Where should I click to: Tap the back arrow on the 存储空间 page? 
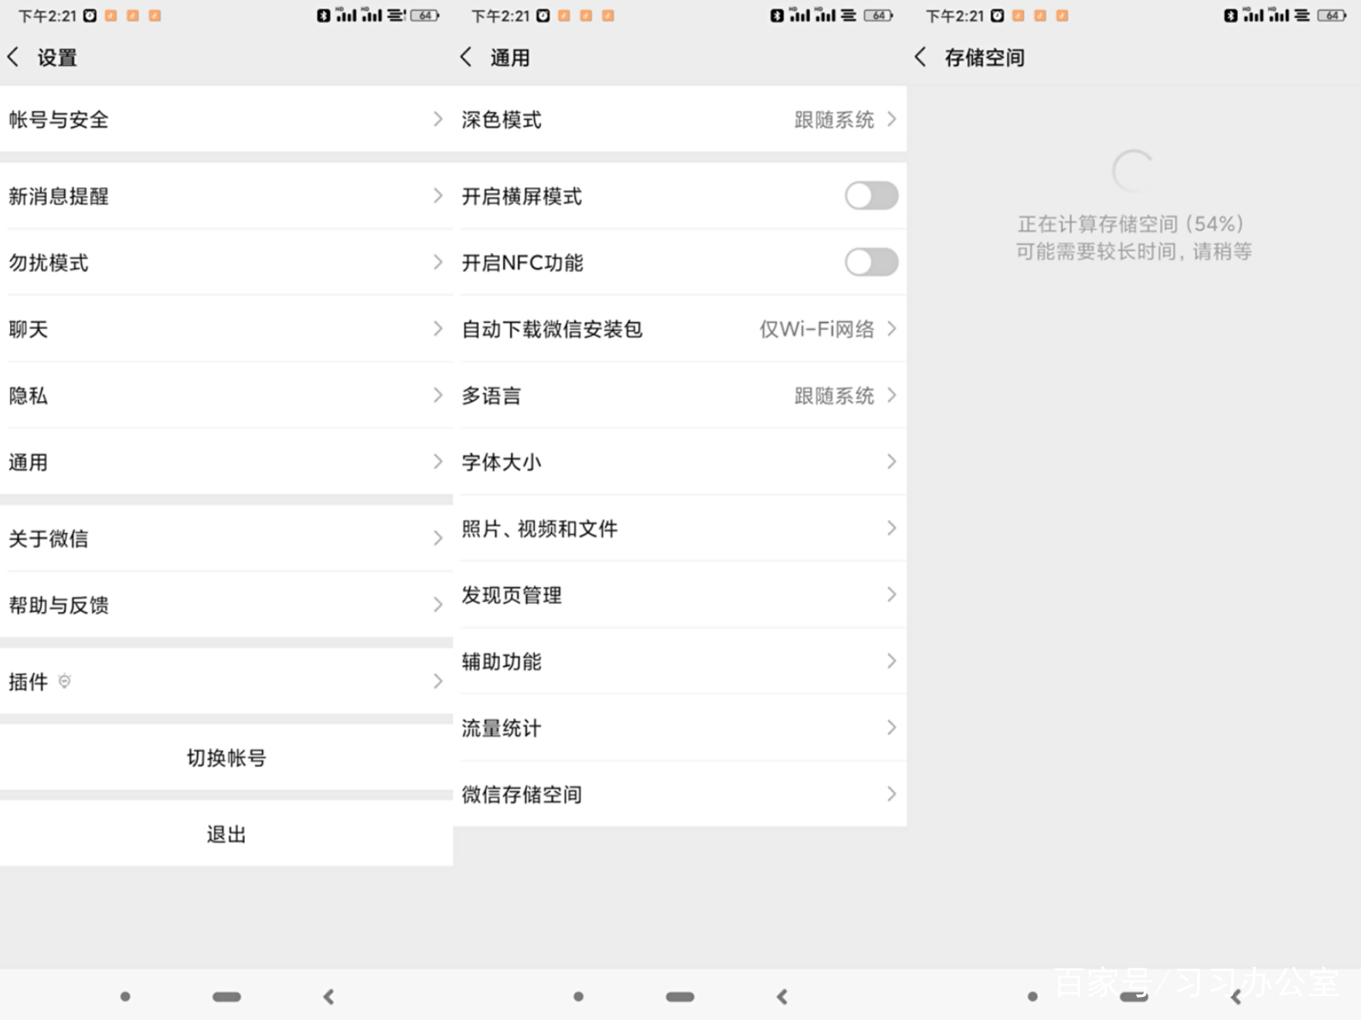(x=920, y=57)
